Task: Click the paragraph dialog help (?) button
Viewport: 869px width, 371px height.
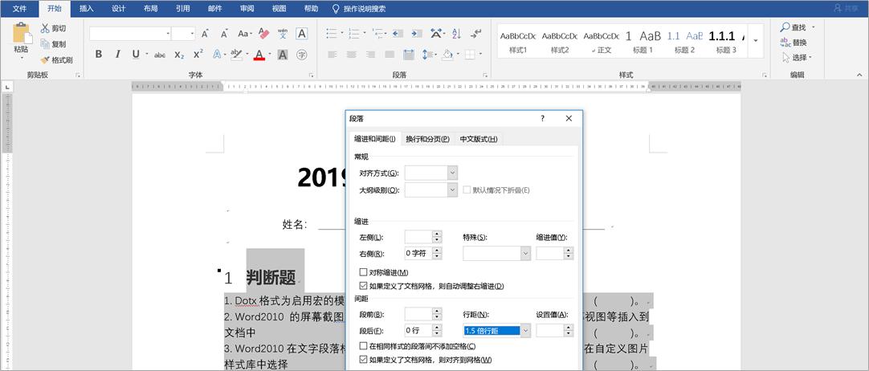Action: [x=543, y=119]
